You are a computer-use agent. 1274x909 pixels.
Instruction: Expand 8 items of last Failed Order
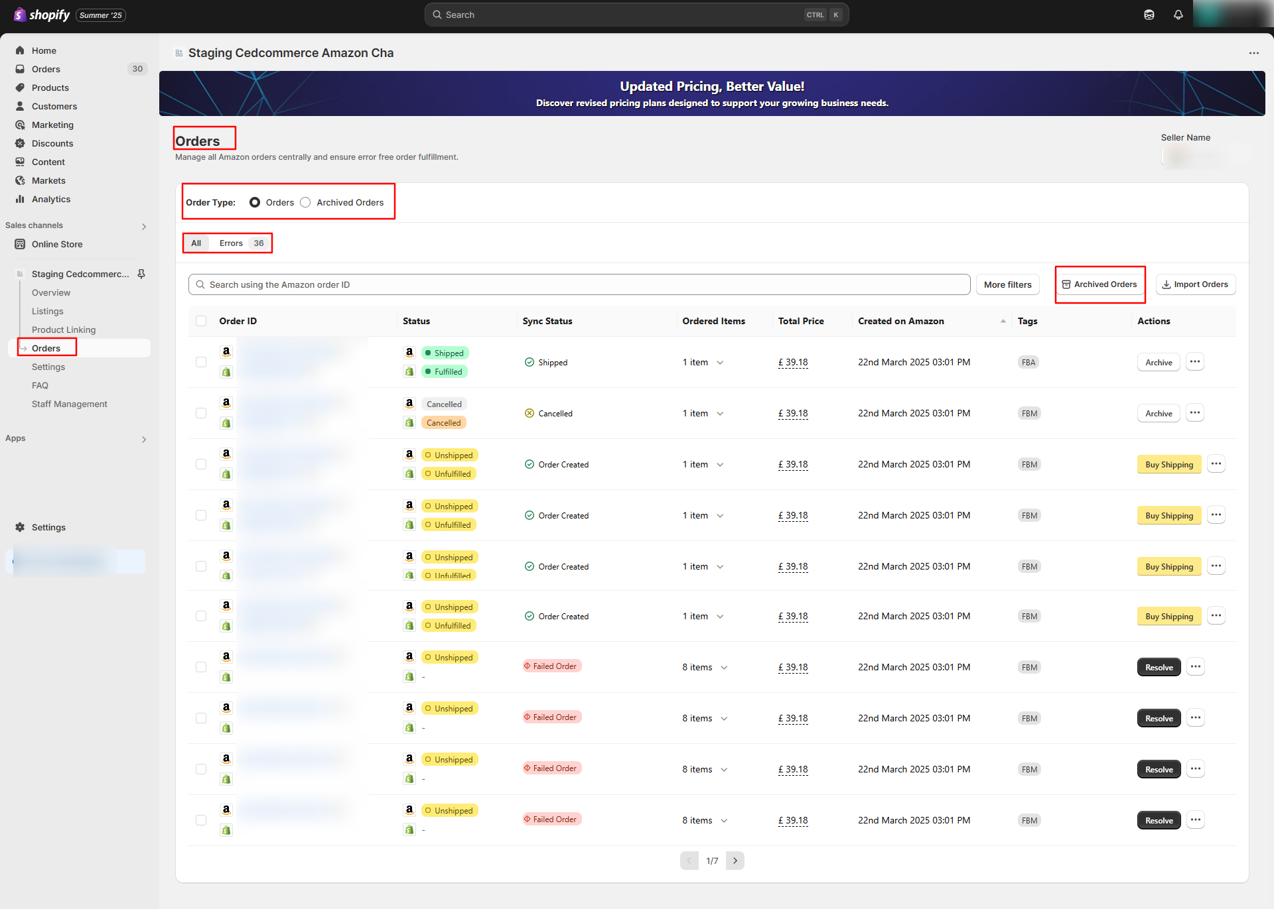[724, 821]
